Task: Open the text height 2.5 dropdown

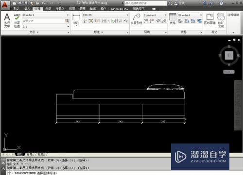Action: 68,27
